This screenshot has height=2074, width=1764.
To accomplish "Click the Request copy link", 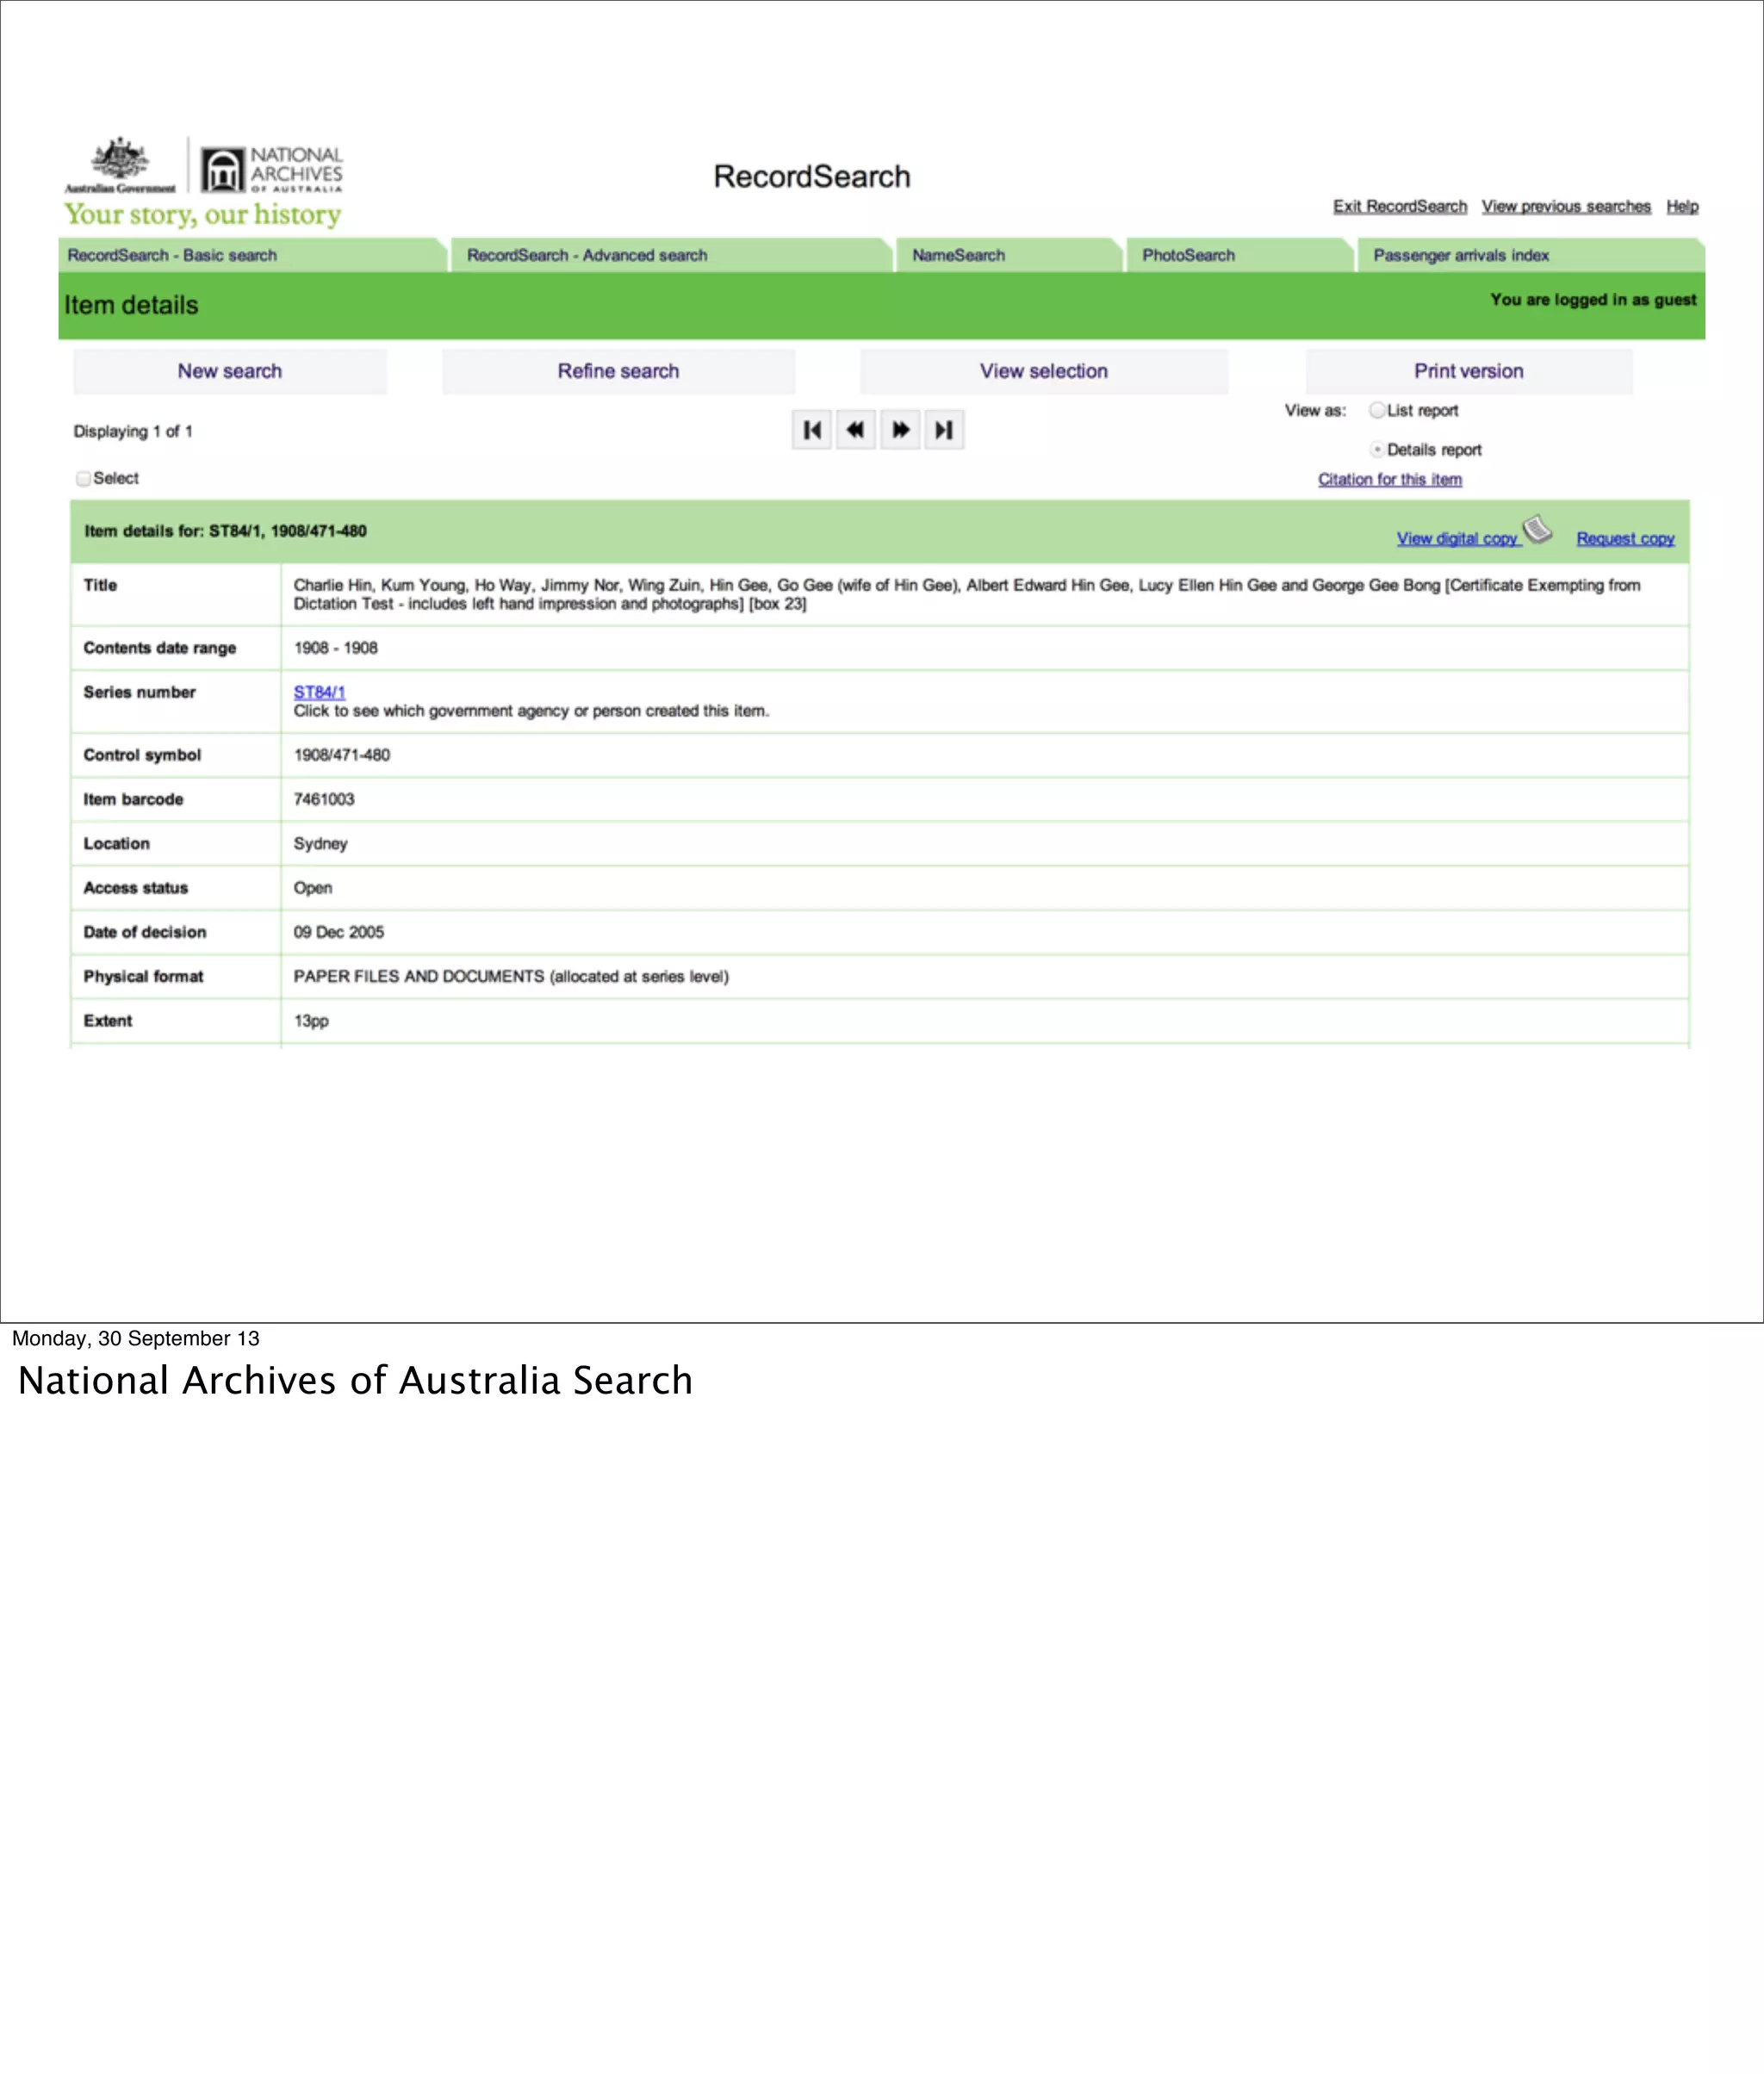I will click(1625, 538).
